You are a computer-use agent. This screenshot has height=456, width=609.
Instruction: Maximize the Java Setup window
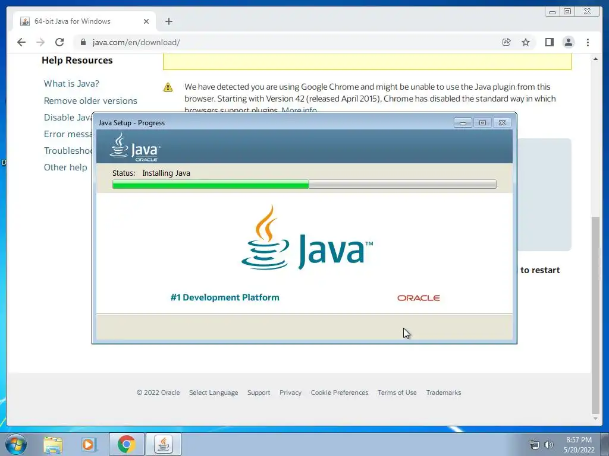[x=482, y=122]
